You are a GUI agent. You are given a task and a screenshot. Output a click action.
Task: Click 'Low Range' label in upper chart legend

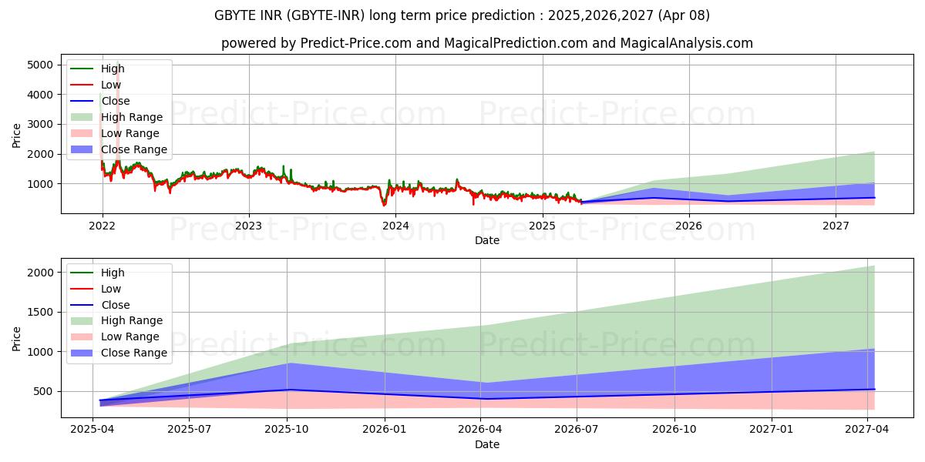point(130,133)
